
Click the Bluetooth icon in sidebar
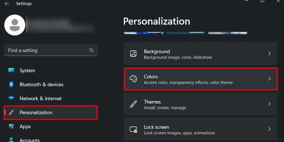(x=11, y=84)
